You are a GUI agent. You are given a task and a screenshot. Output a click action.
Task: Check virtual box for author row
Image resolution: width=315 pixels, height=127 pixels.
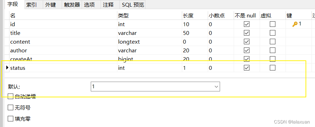pyautogui.click(x=273, y=50)
